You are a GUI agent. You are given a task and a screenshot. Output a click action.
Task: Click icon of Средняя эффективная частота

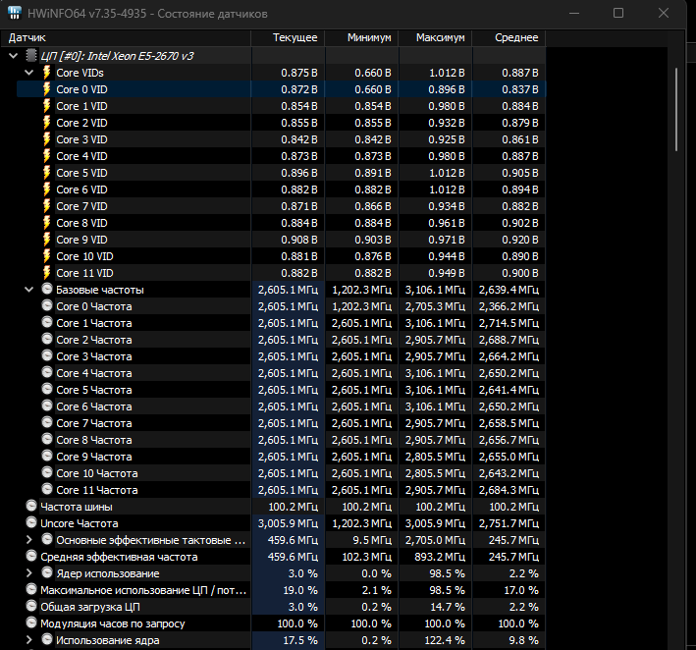tap(31, 556)
